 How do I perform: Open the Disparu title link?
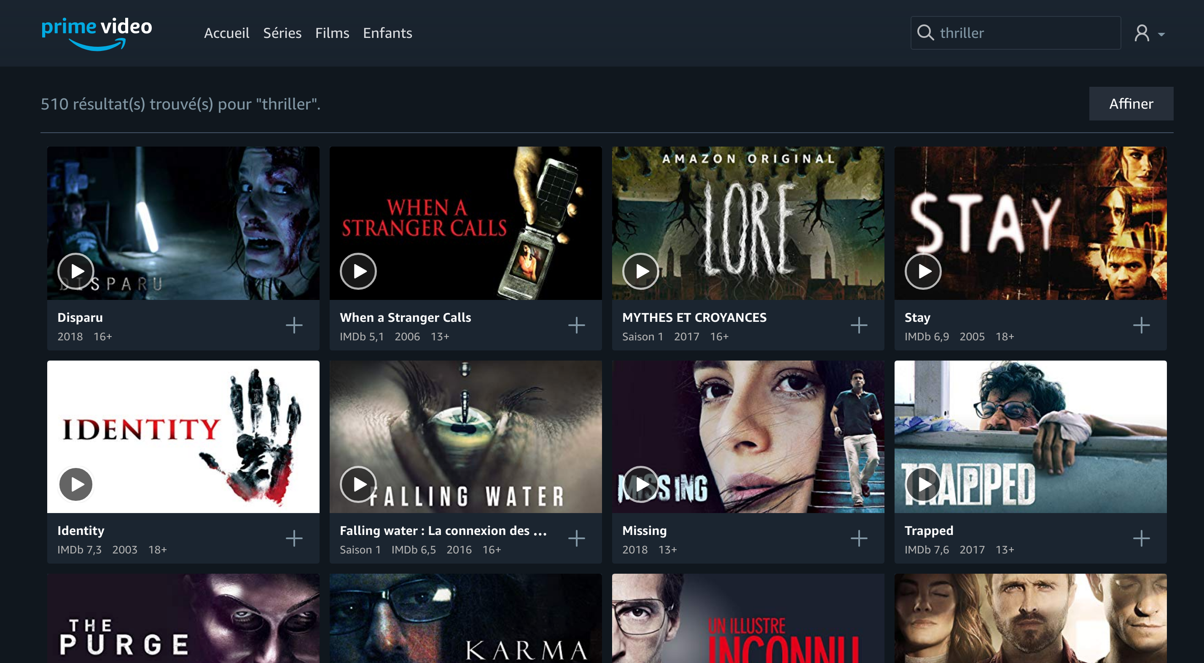pos(80,318)
